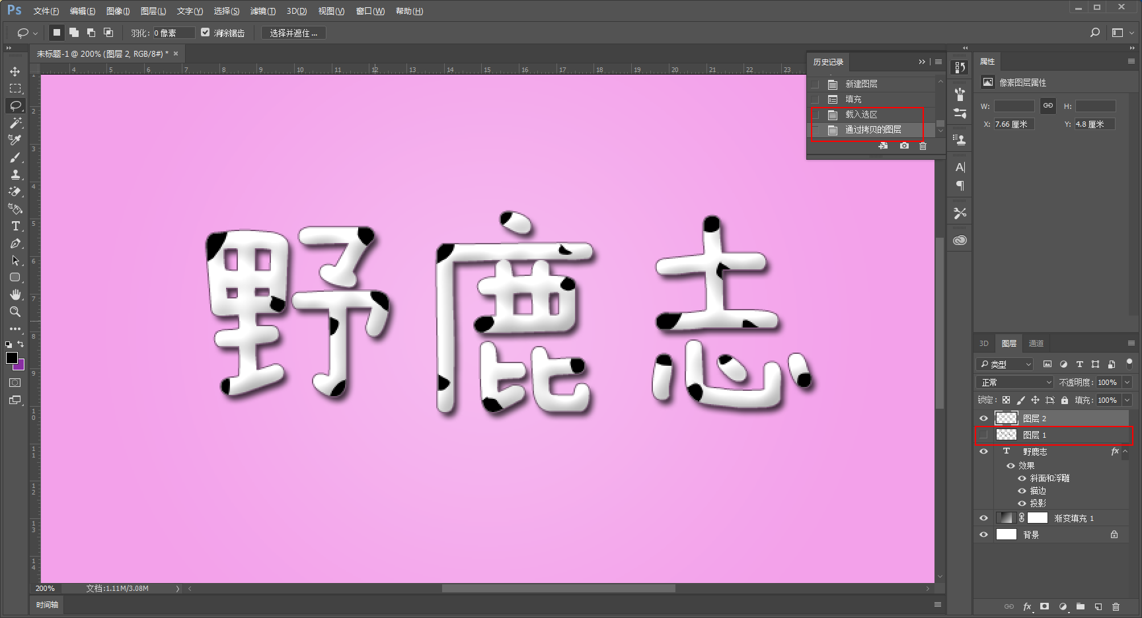The width and height of the screenshot is (1142, 618).
Task: Switch to the 通道 tab
Action: click(x=1036, y=343)
